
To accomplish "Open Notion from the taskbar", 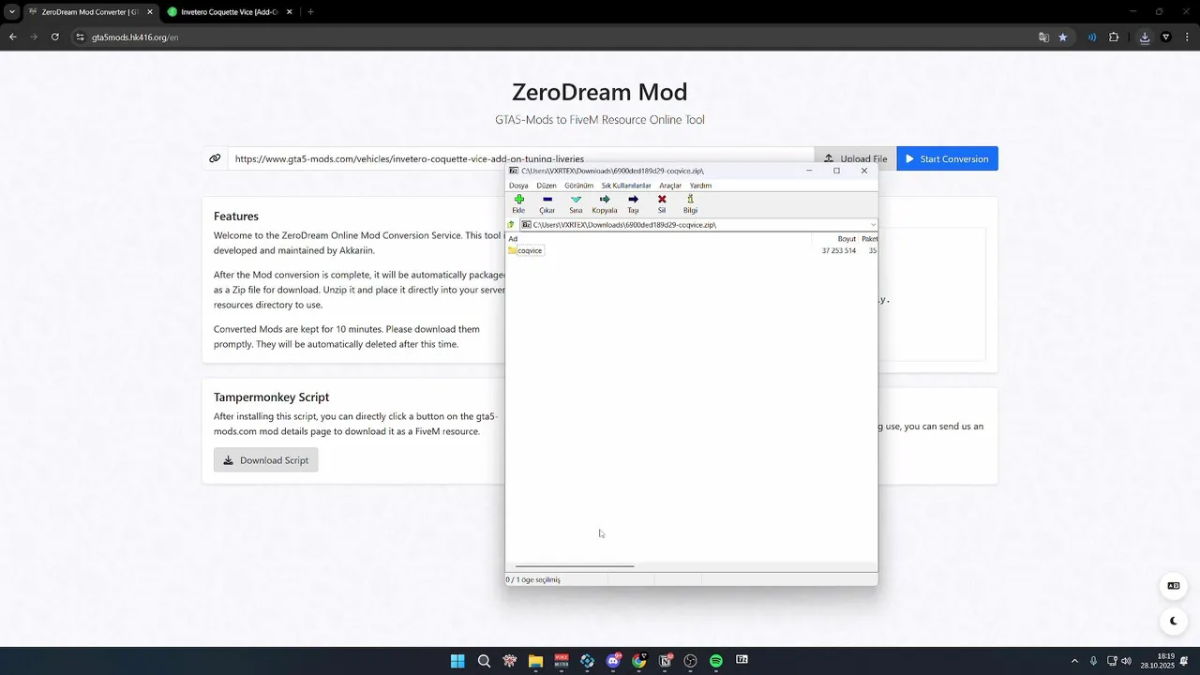I will coord(666,661).
